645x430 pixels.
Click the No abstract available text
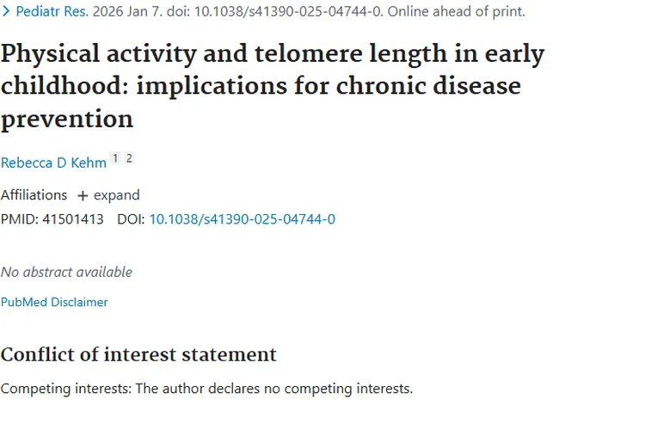pyautogui.click(x=66, y=272)
